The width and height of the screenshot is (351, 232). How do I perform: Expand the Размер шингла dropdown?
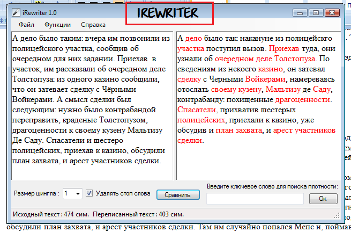[78, 193]
